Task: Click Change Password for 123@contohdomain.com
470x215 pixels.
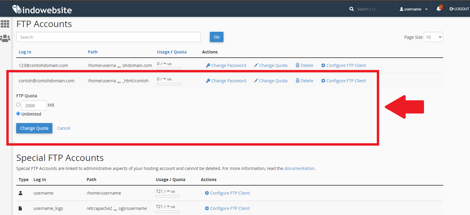Action: pos(226,65)
